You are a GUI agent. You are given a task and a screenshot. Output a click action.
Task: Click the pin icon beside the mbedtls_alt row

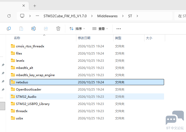click(3, 65)
